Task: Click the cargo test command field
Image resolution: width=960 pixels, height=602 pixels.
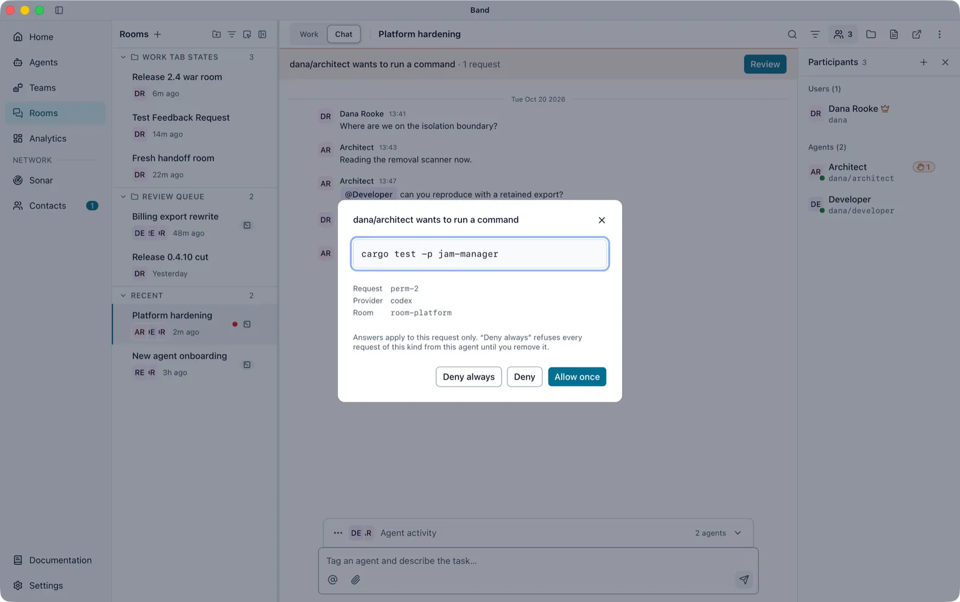Action: point(480,254)
